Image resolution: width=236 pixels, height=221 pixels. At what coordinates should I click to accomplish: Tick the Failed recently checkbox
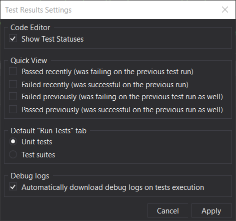13,84
